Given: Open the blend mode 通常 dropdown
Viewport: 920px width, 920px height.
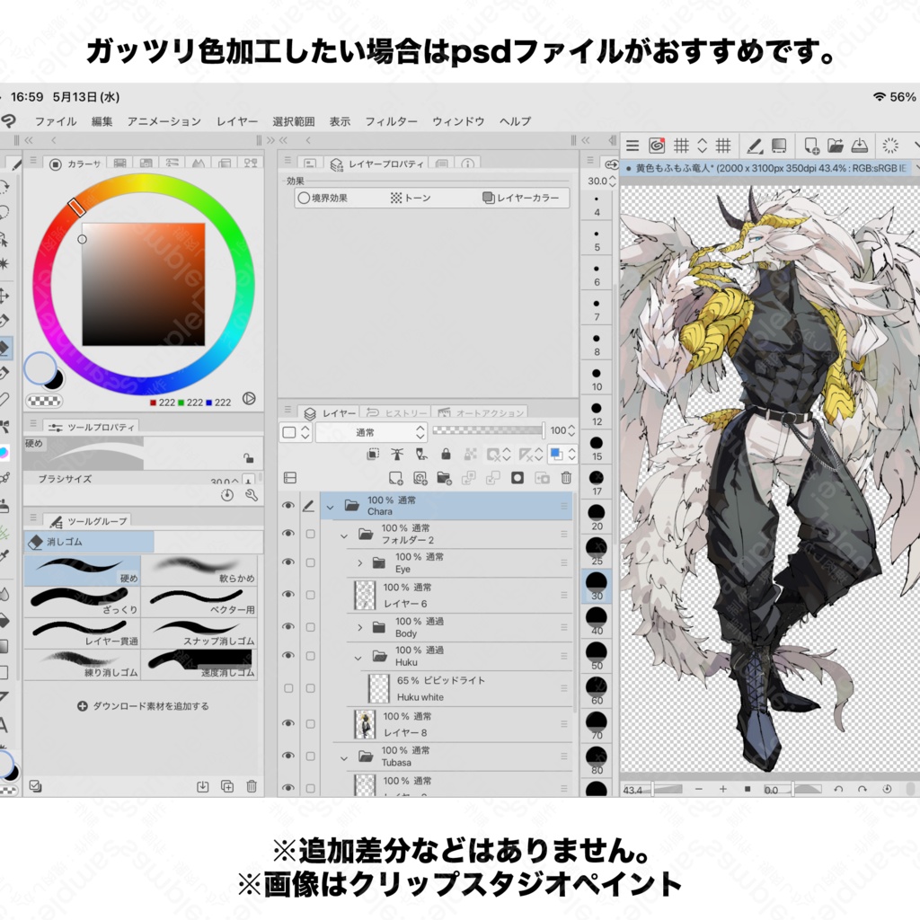Looking at the screenshot, I should pos(371,432).
